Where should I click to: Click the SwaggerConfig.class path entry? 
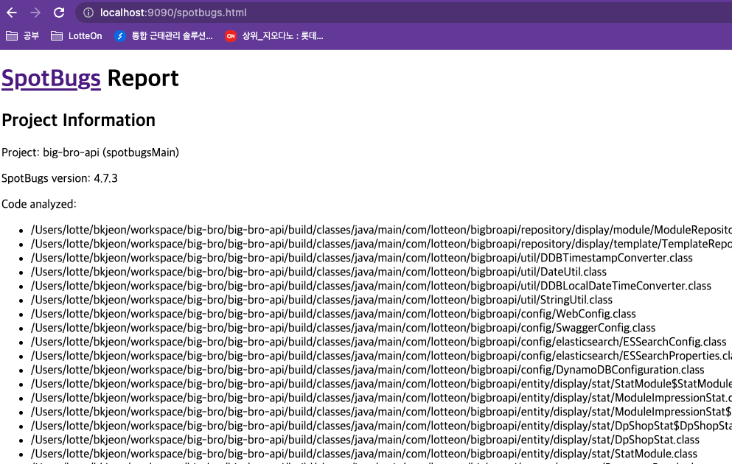(343, 328)
